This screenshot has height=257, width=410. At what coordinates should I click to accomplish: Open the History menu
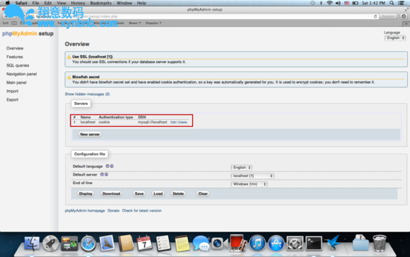coord(78,3)
